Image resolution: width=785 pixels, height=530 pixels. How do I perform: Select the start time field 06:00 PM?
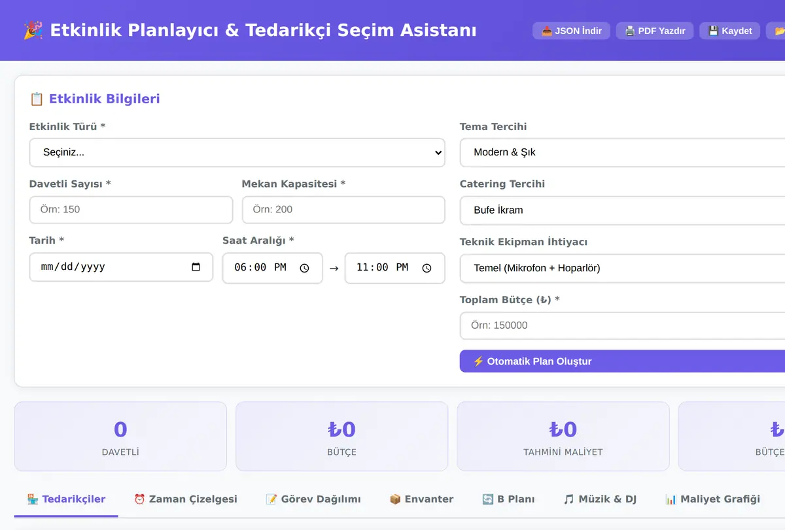tap(272, 268)
